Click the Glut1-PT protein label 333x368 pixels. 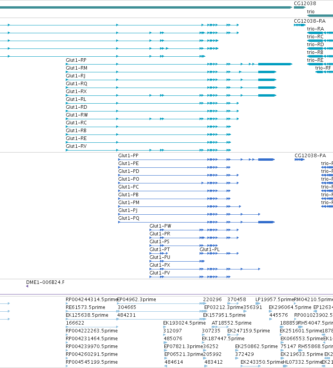160,250
